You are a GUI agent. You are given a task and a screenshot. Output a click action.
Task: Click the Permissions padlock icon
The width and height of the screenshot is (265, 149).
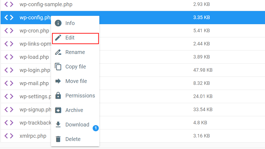(x=58, y=96)
